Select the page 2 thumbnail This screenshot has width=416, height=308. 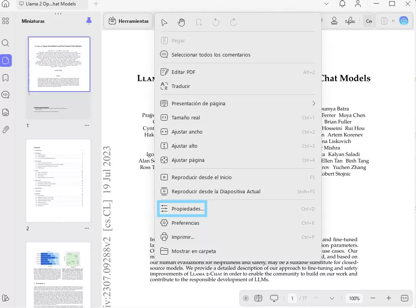coord(58,180)
